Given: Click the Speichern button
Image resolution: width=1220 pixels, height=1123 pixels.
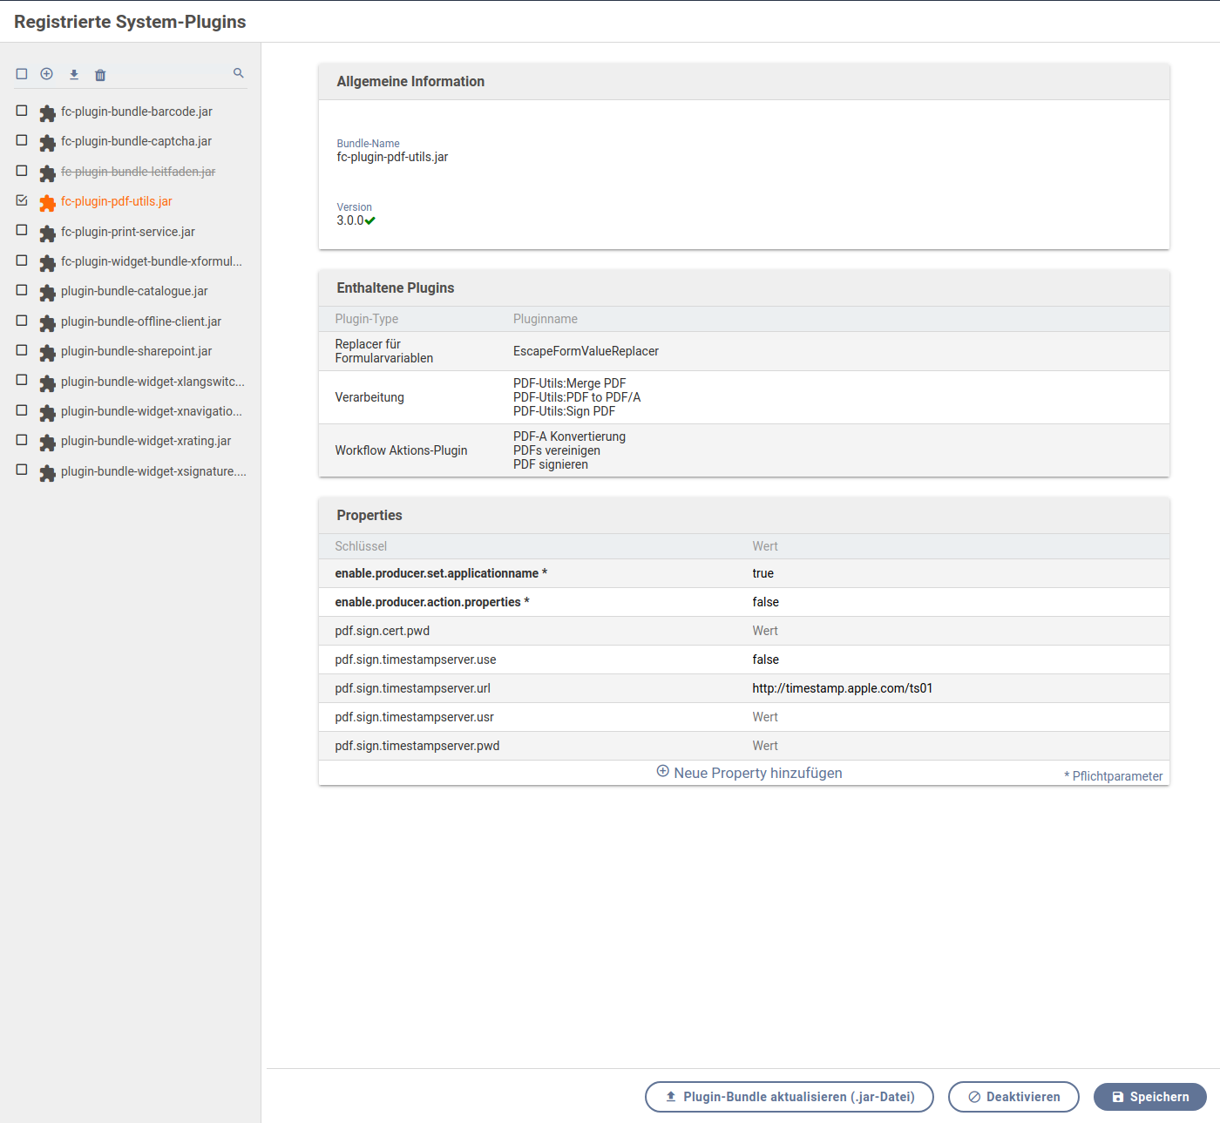Looking at the screenshot, I should [x=1149, y=1097].
